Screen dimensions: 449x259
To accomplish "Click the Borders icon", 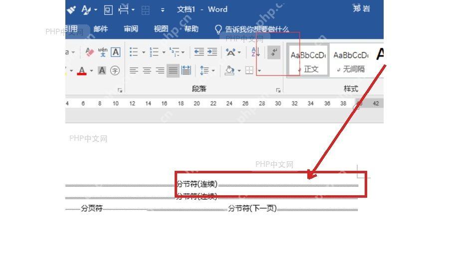I will tap(249, 70).
